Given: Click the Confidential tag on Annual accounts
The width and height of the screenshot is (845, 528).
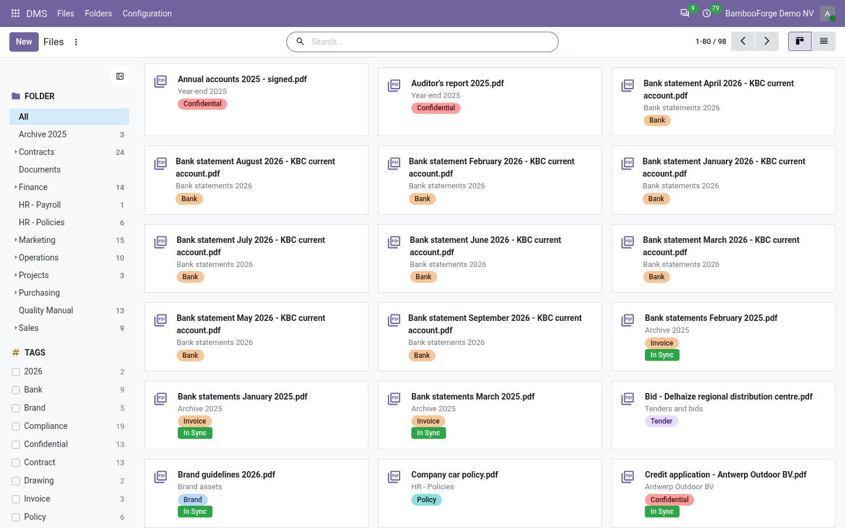Looking at the screenshot, I should click(x=202, y=104).
